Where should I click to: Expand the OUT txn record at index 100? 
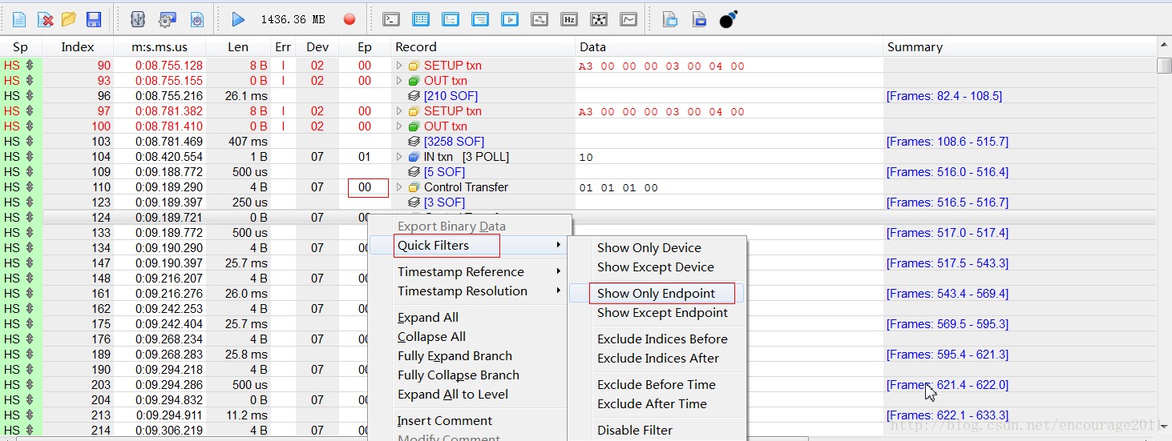(399, 126)
